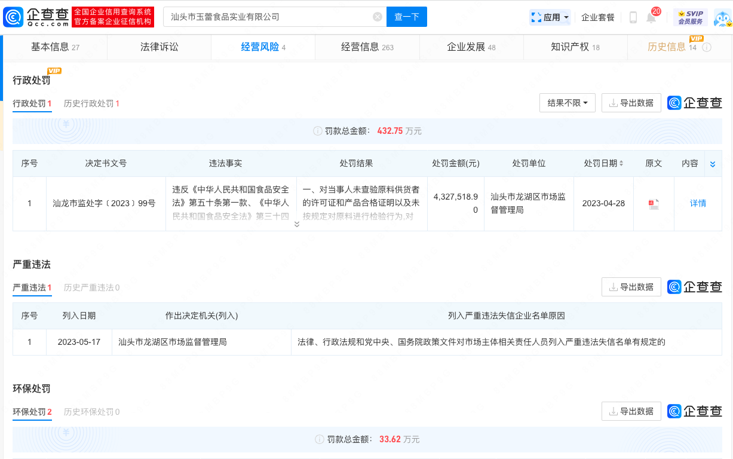Export 环保处罚 data via 导出数据
Viewport: 733px width, 459px height.
(631, 411)
